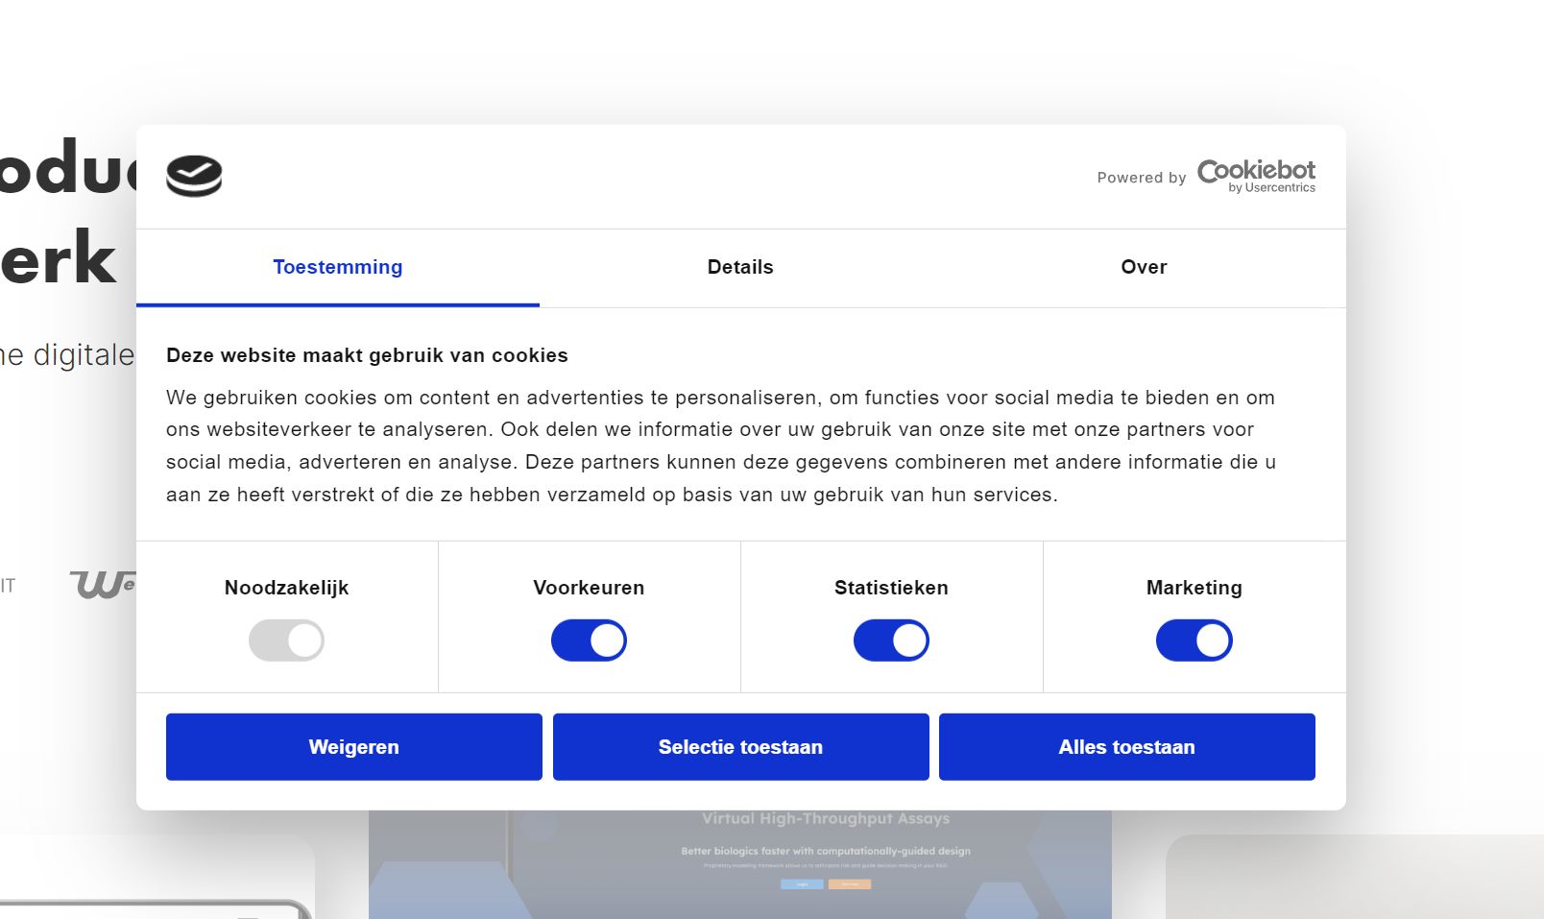This screenshot has width=1544, height=919.
Task: Click the Selectie toestaan button
Action: pyautogui.click(x=740, y=747)
